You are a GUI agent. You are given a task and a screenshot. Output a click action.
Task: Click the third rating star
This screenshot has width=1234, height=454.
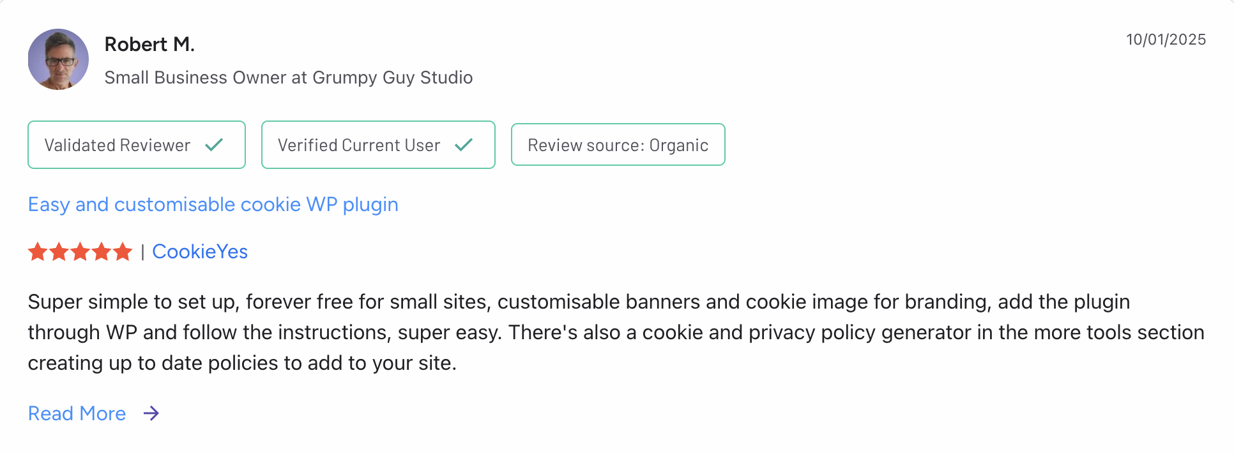click(x=80, y=252)
